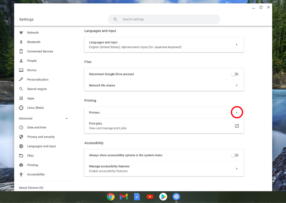286x203 pixels.
Task: Open Languages and input row arrow
Action: coord(237,45)
